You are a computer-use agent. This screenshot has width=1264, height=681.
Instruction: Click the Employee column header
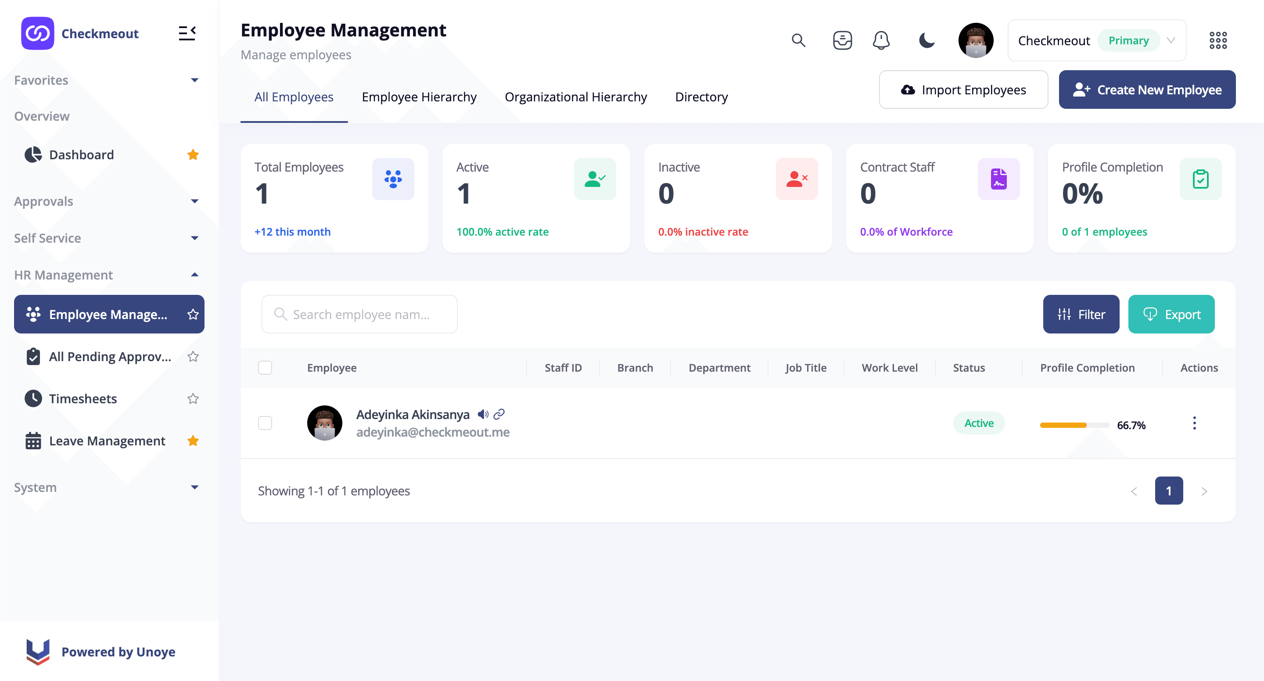pyautogui.click(x=332, y=367)
